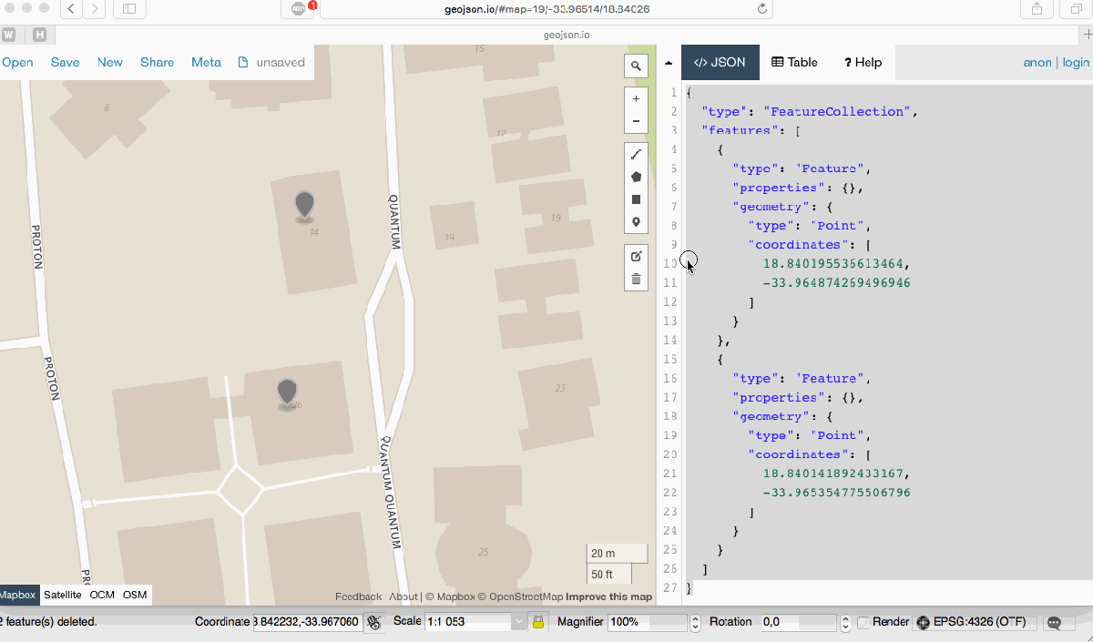Switch basemap to Satellite
Screen dimensions: 1093x642
[x=63, y=595]
